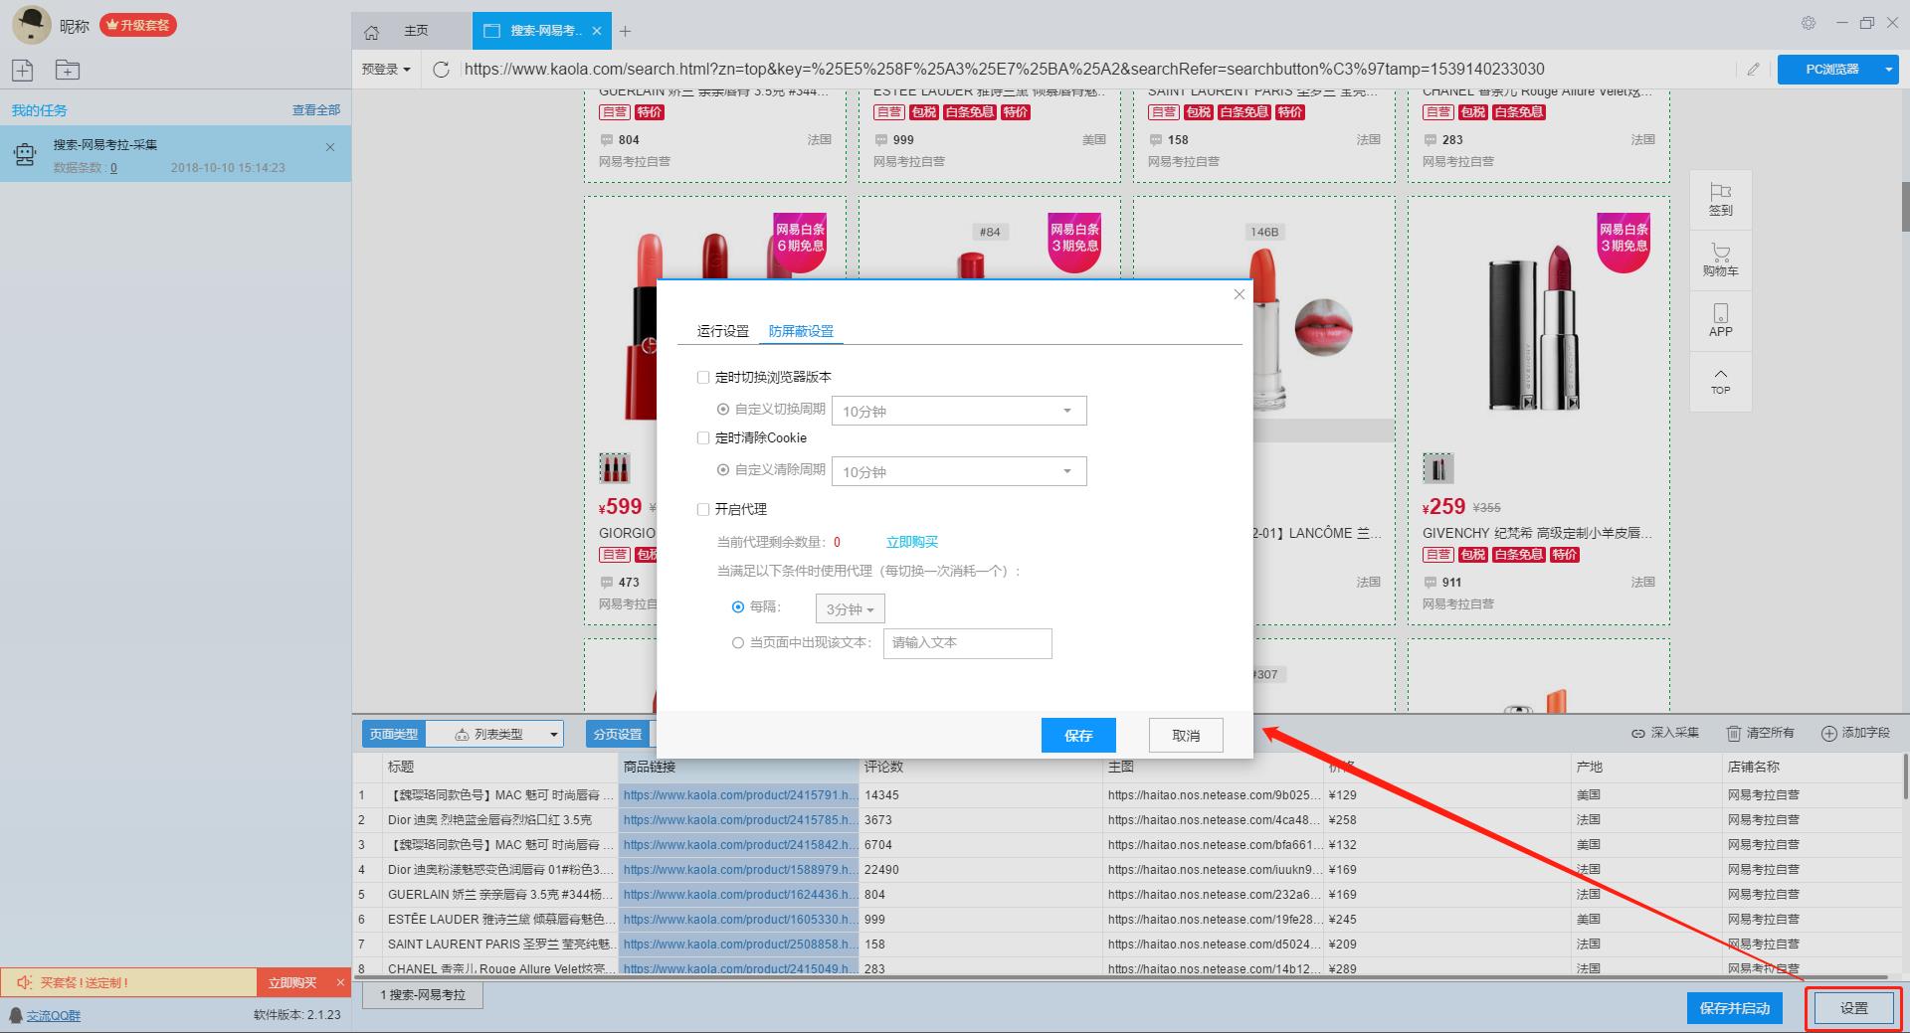The image size is (1910, 1033).
Task: Switch to the 防屏蔽设置 tab
Action: 801,331
